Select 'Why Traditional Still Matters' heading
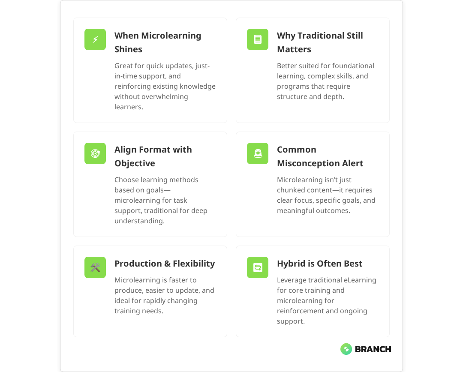This screenshot has width=463, height=372. (320, 42)
